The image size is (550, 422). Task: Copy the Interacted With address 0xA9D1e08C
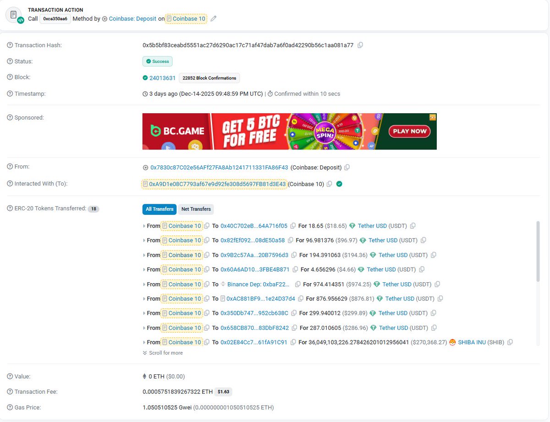pos(330,184)
